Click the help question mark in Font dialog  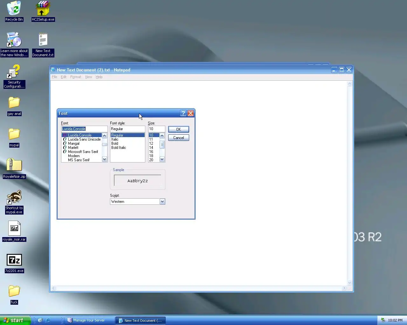183,113
